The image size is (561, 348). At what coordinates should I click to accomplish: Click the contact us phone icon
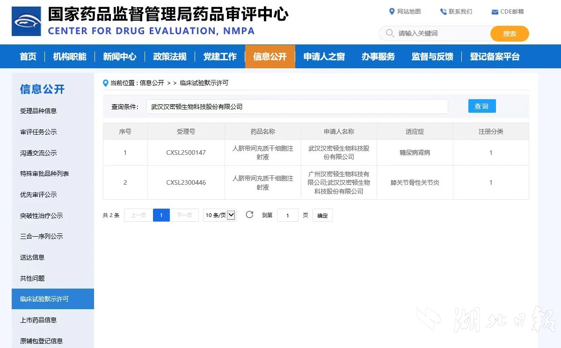click(443, 11)
